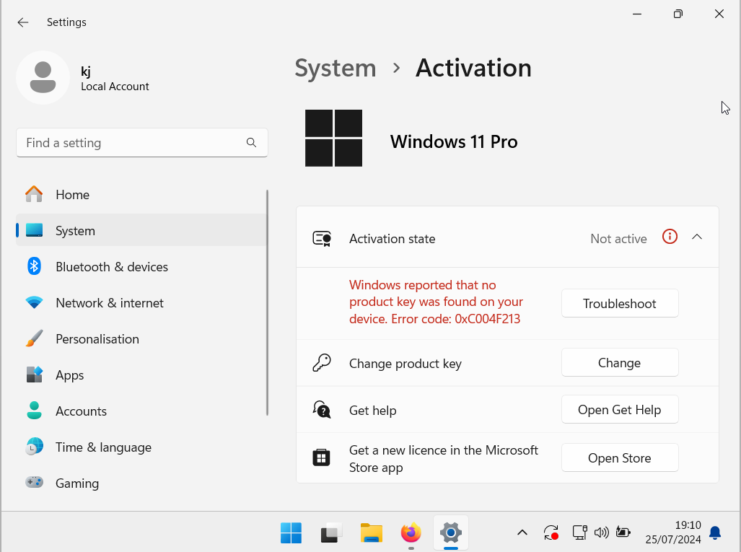Image resolution: width=741 pixels, height=552 pixels.
Task: Click the Windows 11 logo image
Action: point(333,138)
